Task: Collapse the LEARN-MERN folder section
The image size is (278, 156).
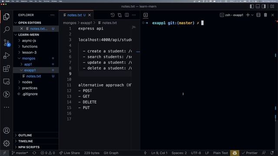Action: [36, 35]
